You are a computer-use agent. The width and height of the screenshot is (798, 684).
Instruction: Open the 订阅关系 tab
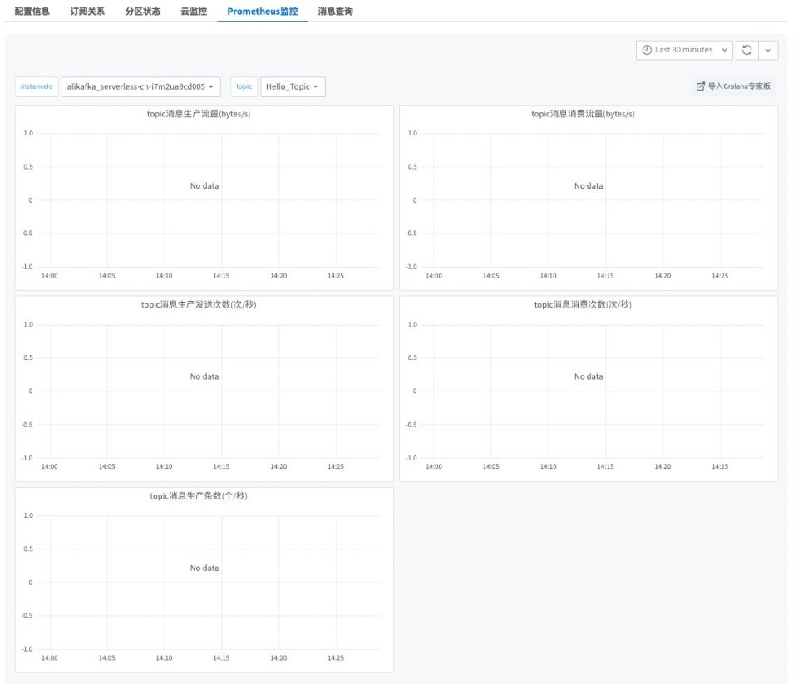(87, 12)
